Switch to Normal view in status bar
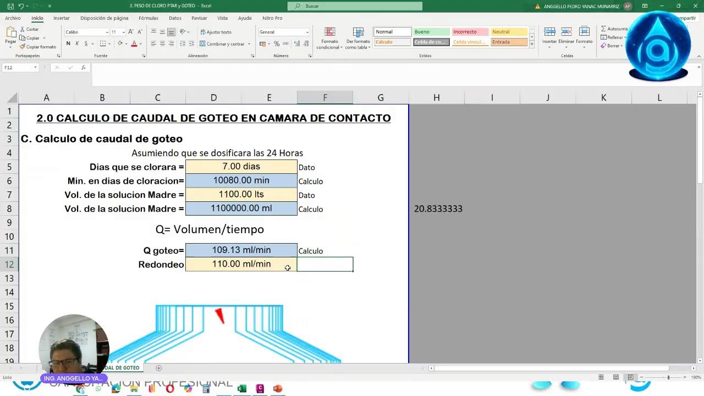Screen dimensions: 704x396 (601, 377)
